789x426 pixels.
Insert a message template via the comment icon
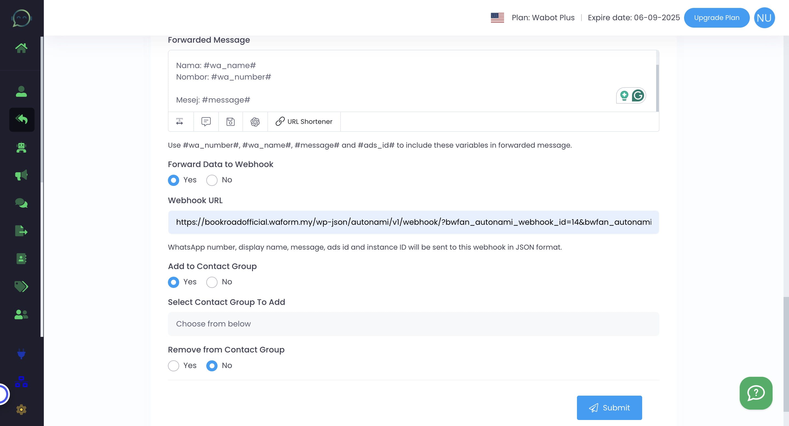tap(206, 122)
